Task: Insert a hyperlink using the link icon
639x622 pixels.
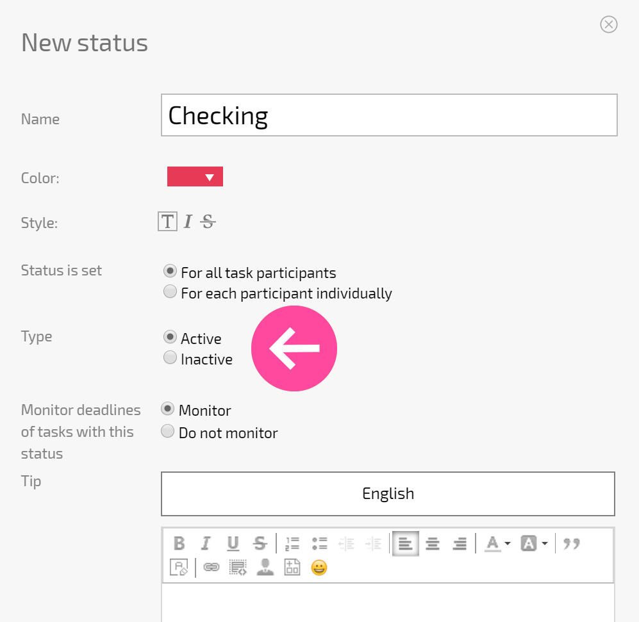Action: 211,567
